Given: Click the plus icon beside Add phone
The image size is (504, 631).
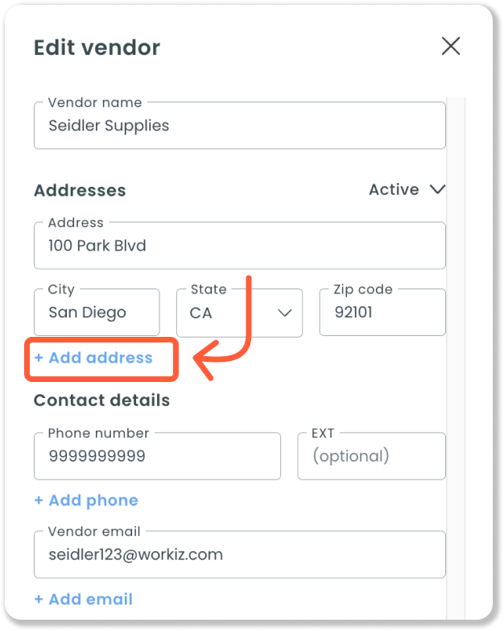Looking at the screenshot, I should point(39,500).
